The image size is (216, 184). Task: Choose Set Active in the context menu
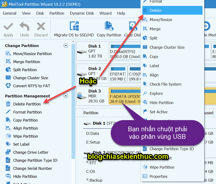tap(173, 112)
